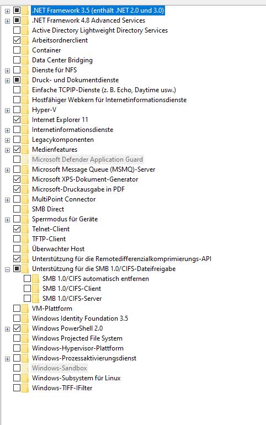Uncheck the Internet Explorer 11 checkbox
The image size is (266, 425).
click(x=17, y=120)
